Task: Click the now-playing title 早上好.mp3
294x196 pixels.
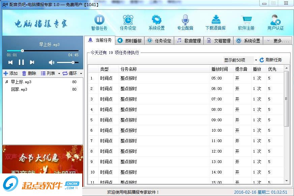Action: [49, 44]
